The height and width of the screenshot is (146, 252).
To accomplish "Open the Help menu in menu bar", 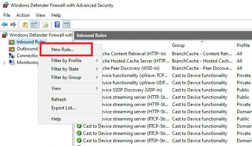I will (56, 15).
